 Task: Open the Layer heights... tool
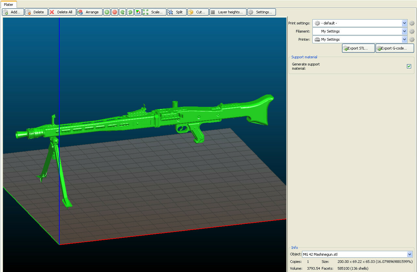(x=228, y=12)
